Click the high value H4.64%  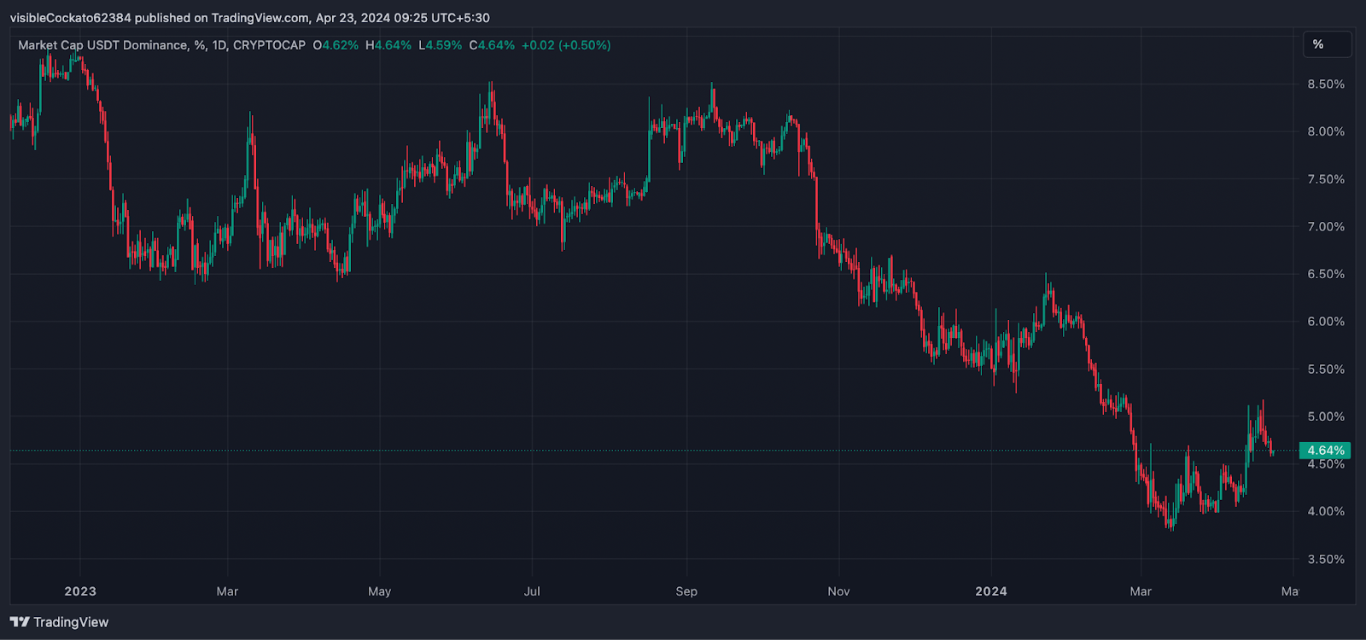coord(388,45)
